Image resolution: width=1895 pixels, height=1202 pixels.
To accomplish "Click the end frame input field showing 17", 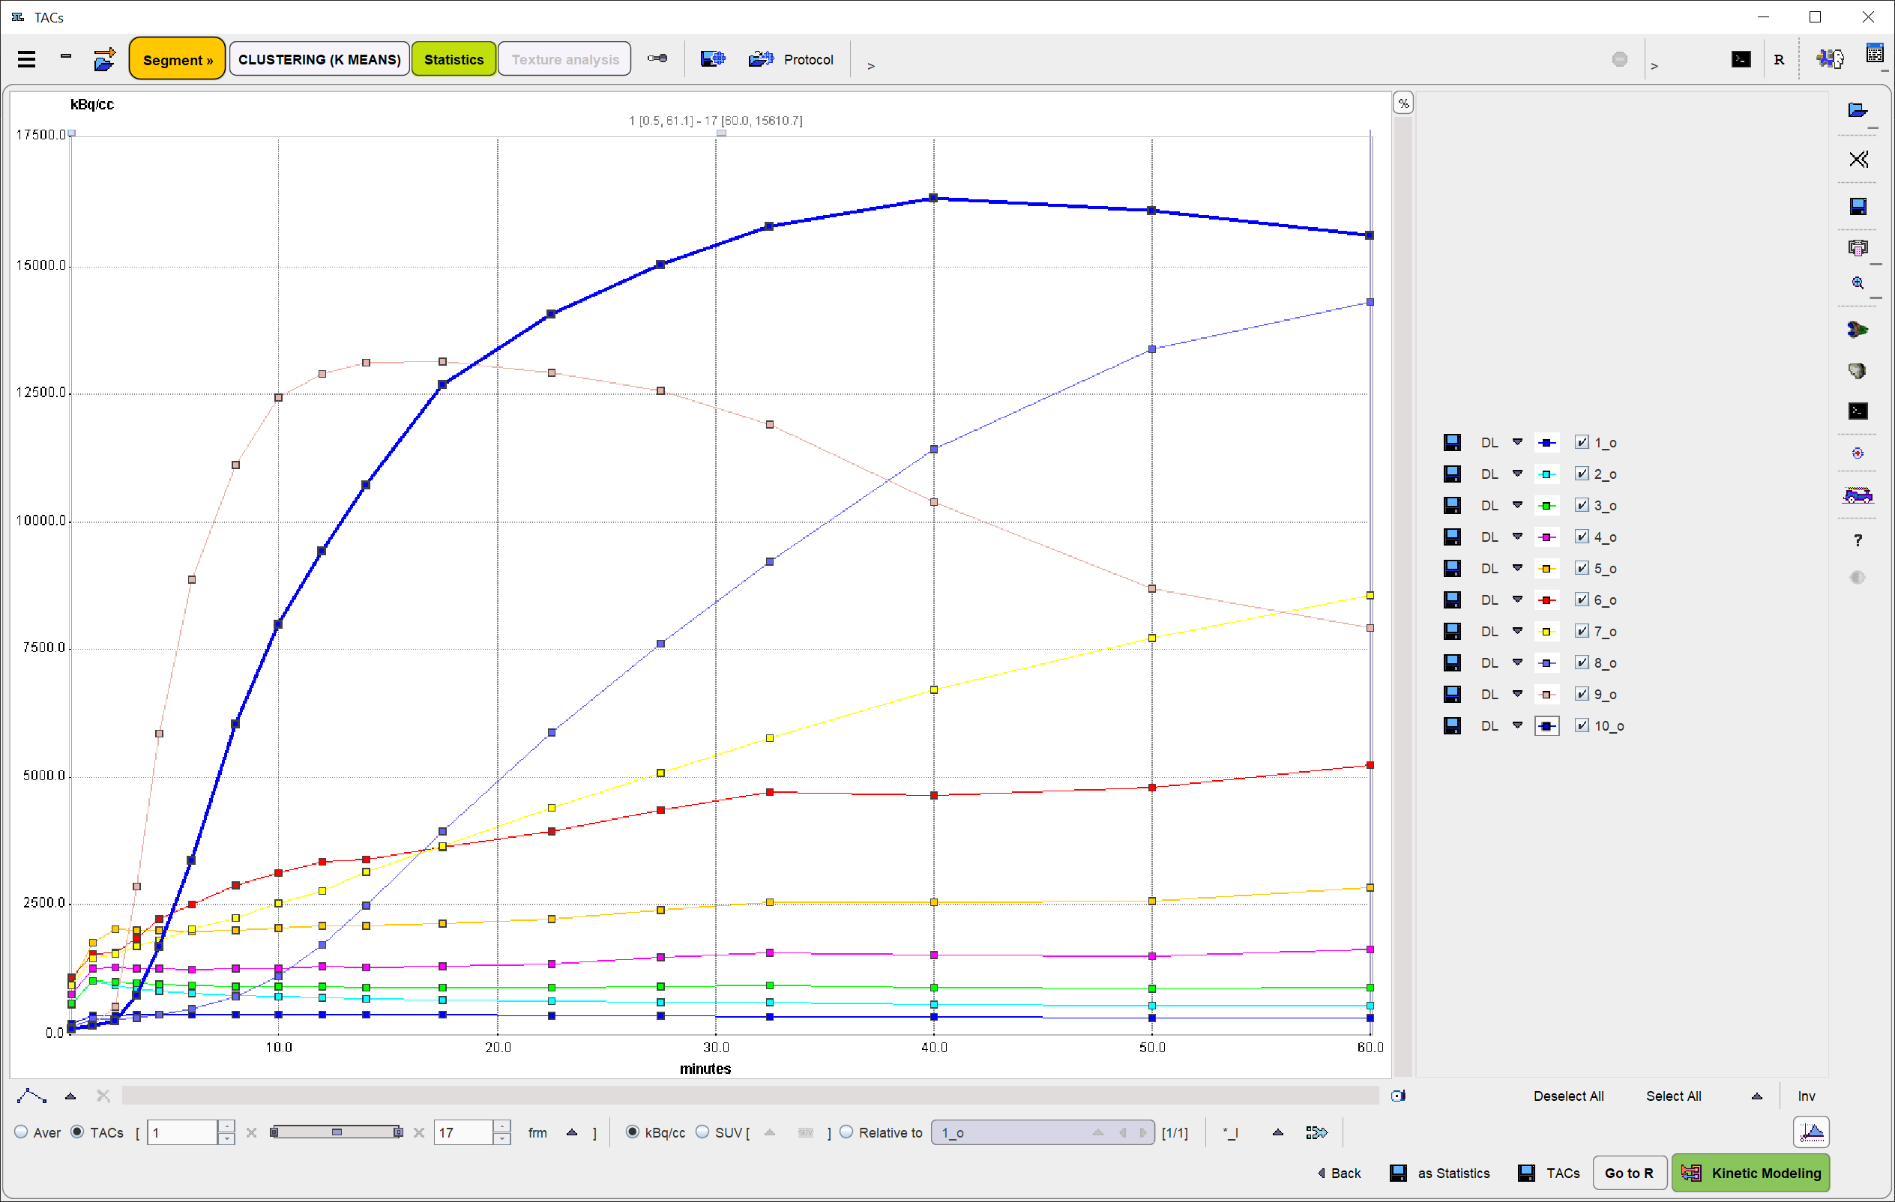I will pos(463,1132).
